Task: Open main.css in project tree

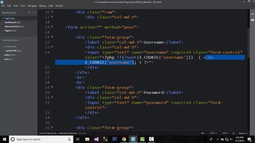Action: click(x=9, y=59)
